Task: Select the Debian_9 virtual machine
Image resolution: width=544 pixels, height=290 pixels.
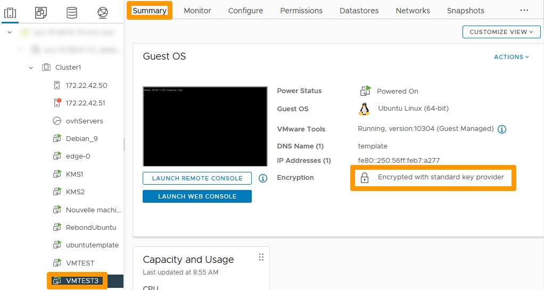Action: click(82, 139)
